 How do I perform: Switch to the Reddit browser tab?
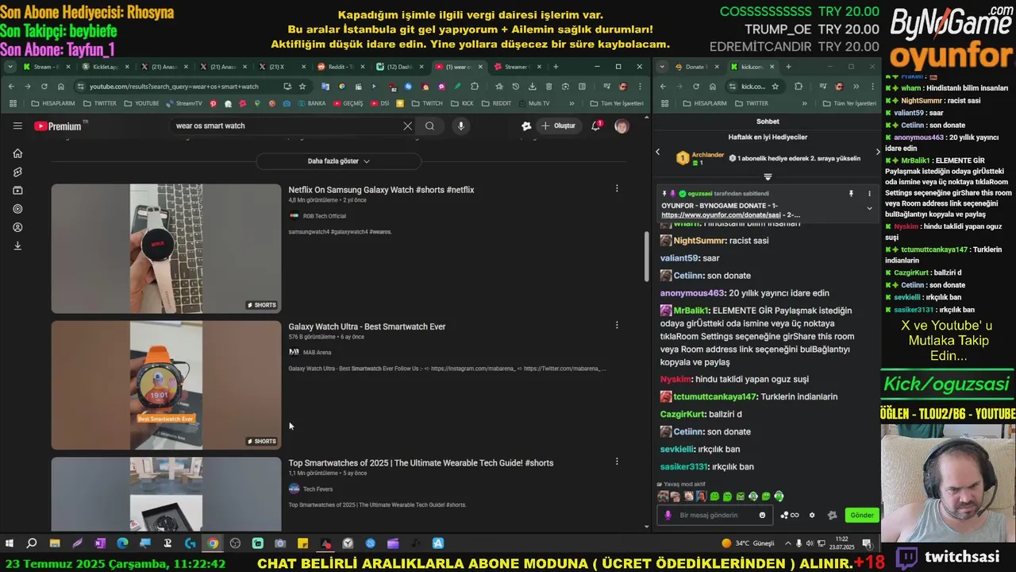tap(342, 67)
